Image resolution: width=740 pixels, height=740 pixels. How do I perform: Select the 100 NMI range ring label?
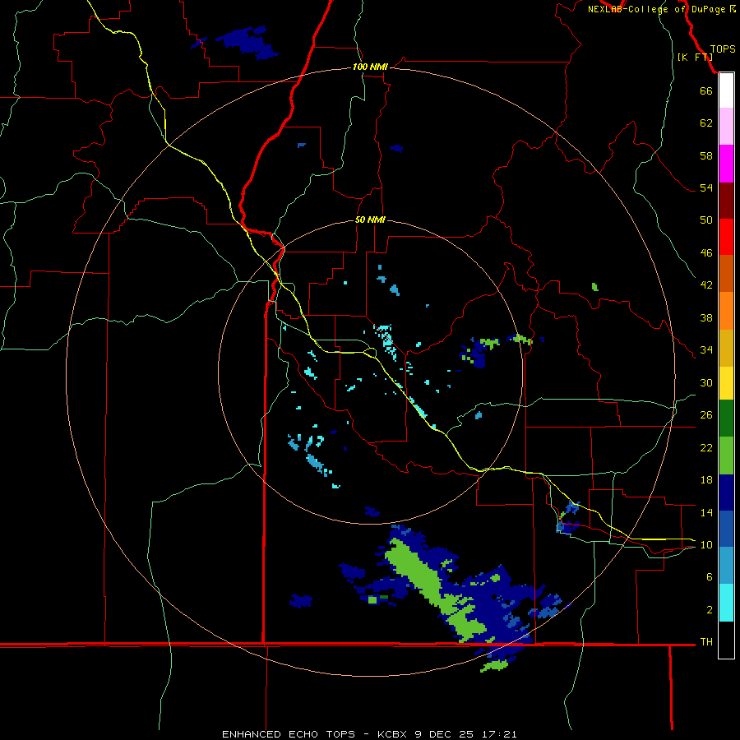[x=370, y=67]
